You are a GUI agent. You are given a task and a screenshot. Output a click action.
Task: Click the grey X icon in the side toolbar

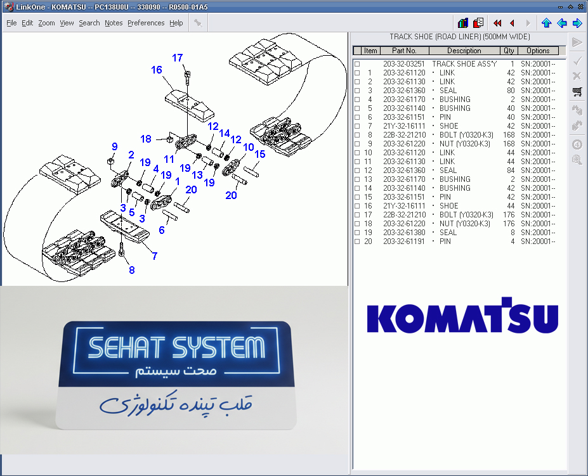click(577, 76)
